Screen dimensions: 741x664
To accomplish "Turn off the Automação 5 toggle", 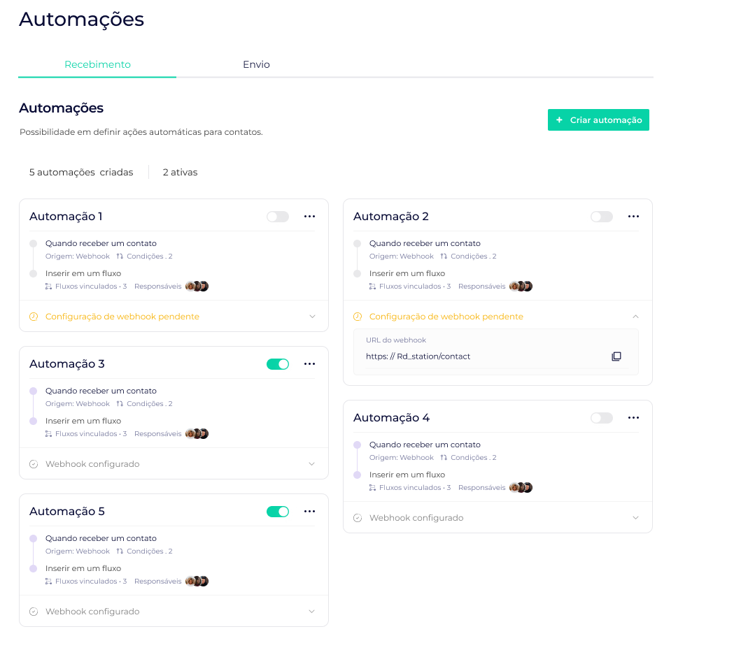I will [278, 512].
